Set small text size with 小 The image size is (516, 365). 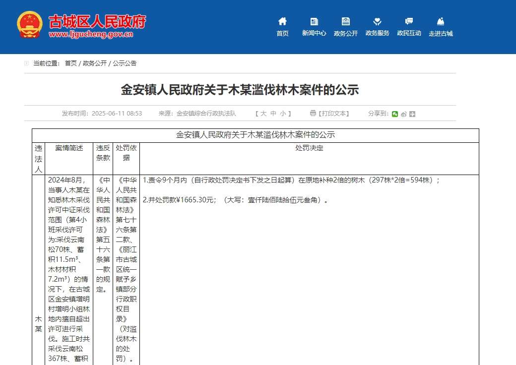coord(283,113)
